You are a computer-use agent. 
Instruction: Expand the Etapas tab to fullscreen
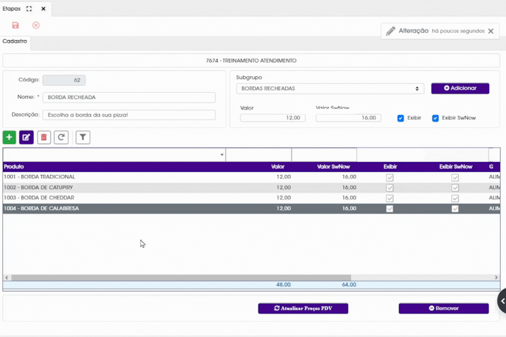pos(29,9)
